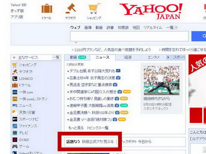This screenshot has width=206, height=154.
Task: Open 天気・災害 in the services sidebar
Action: [x=27, y=113]
